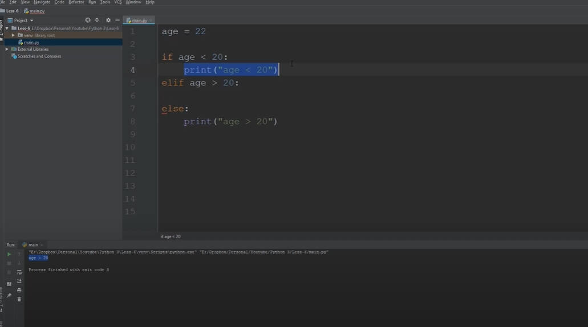Click the 'age = 22' code line
Viewport: 588px width, 327px height.
184,31
